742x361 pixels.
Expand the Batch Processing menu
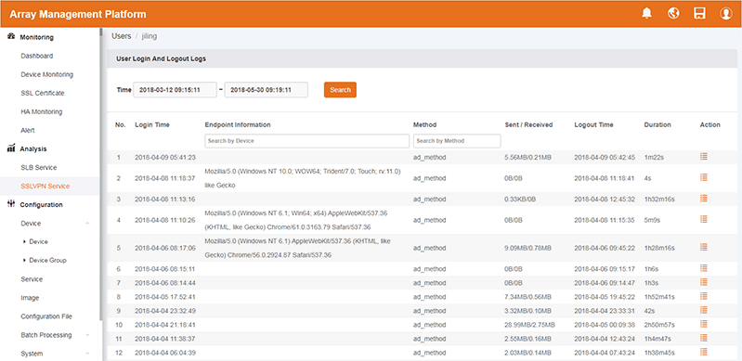tap(87, 335)
